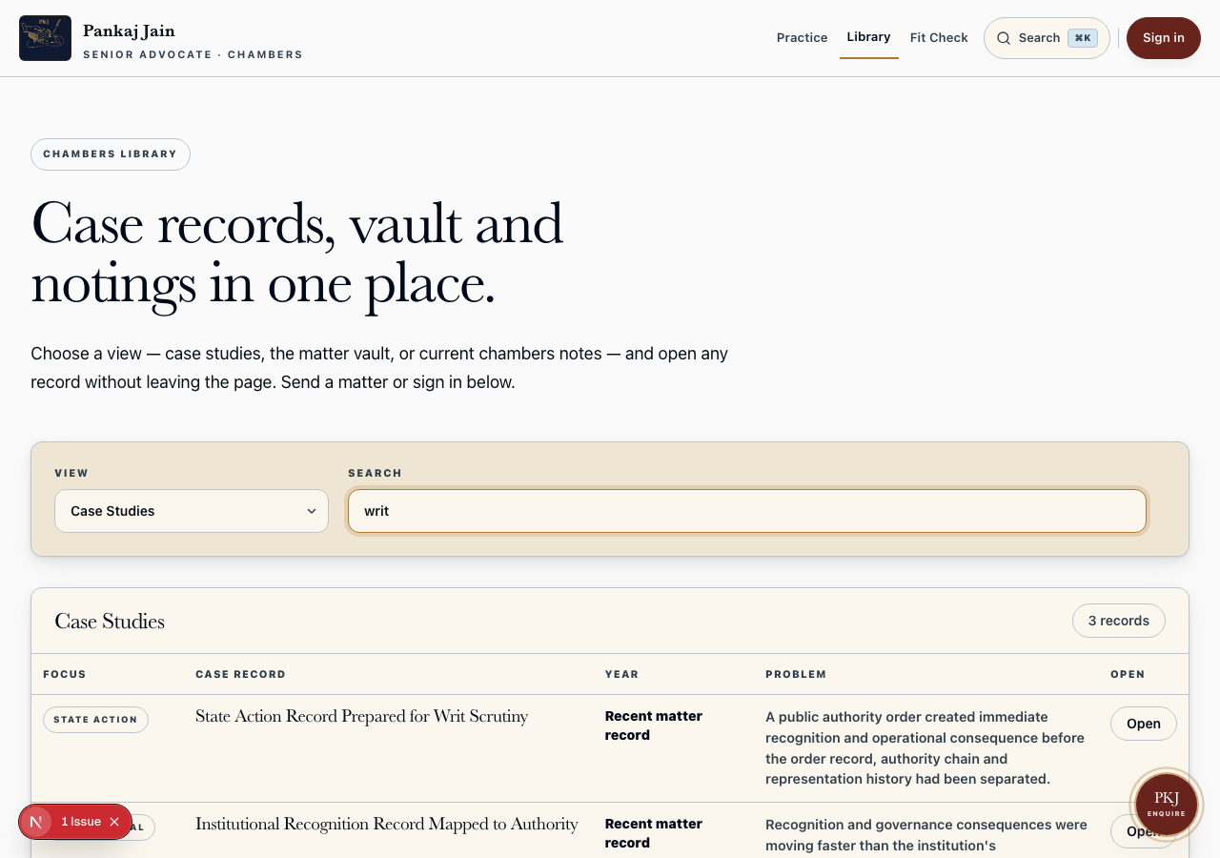This screenshot has height=858, width=1220.
Task: Click the N icon in issue badge
Action: point(35,822)
